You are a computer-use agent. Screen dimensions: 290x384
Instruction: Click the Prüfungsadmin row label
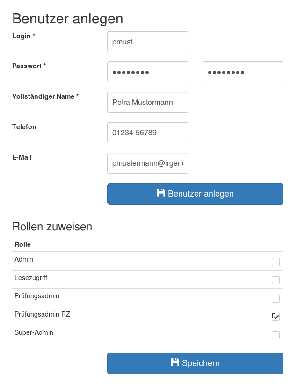click(36, 296)
